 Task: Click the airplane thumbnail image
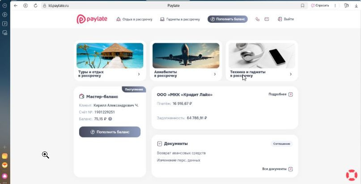(186, 55)
